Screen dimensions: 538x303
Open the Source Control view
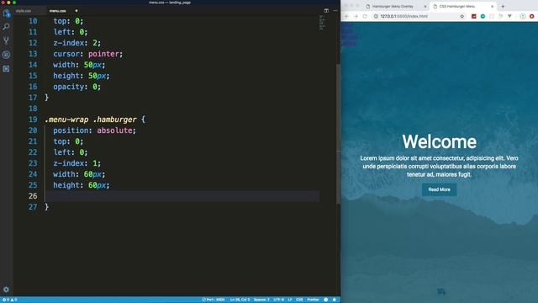coord(6,40)
